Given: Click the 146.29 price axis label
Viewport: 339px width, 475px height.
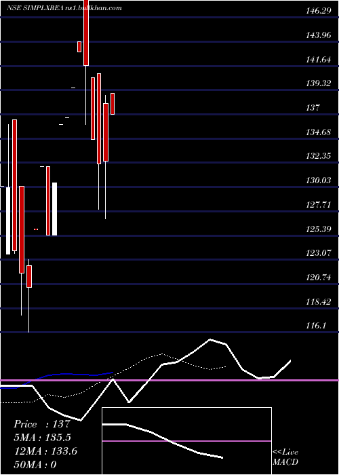Looking at the screenshot, I should click(x=319, y=12).
